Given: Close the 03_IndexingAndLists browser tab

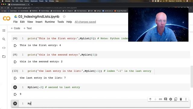Looking at the screenshot, I should [x=28, y=5].
